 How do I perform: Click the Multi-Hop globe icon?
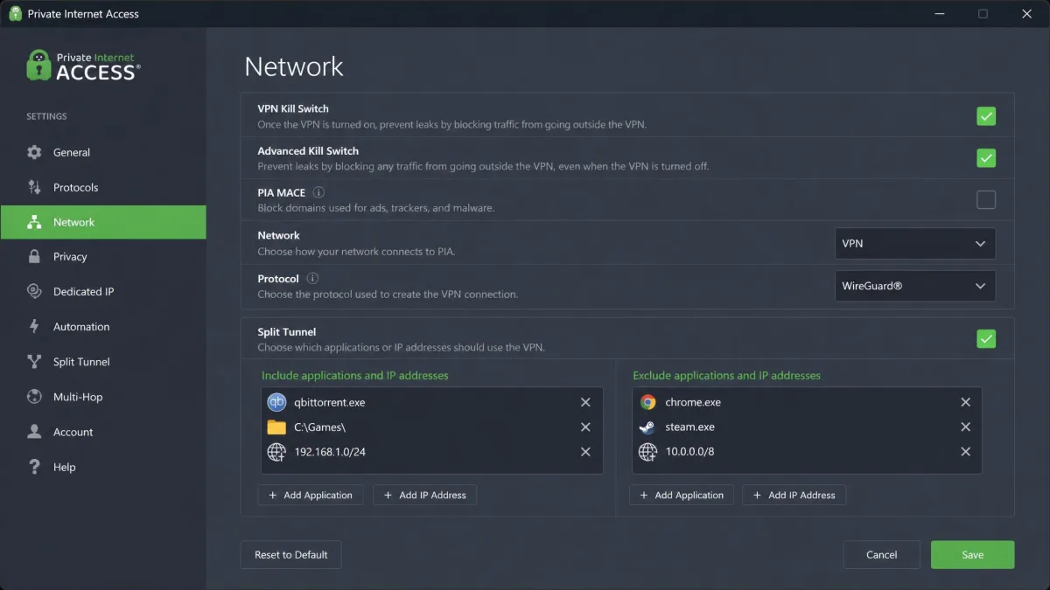[x=34, y=397]
